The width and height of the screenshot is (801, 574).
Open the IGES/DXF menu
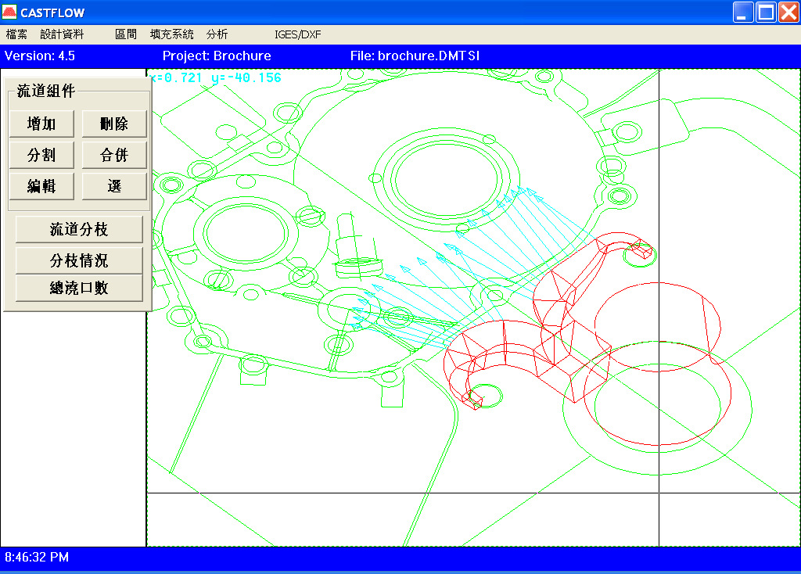tap(298, 34)
